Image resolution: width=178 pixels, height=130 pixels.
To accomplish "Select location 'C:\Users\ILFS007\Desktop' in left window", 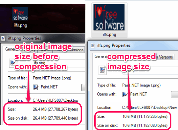I will [55, 100].
